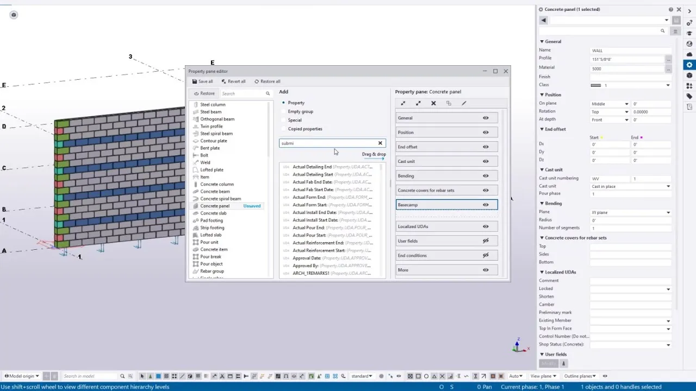Image resolution: width=696 pixels, height=391 pixels.
Task: Open the Rotation Top dropdown
Action: (x=610, y=112)
